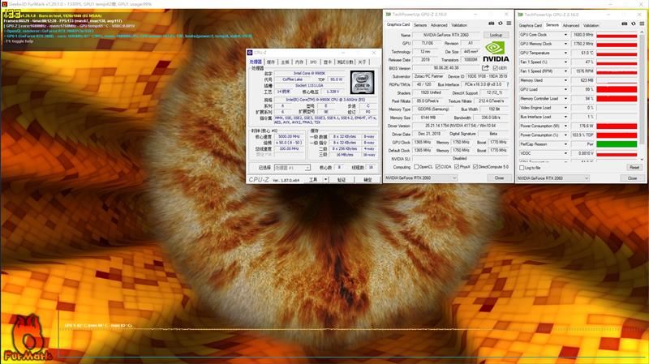Open the SPD tab in CPU-Z
Screen dimensions: 649x364
313,62
